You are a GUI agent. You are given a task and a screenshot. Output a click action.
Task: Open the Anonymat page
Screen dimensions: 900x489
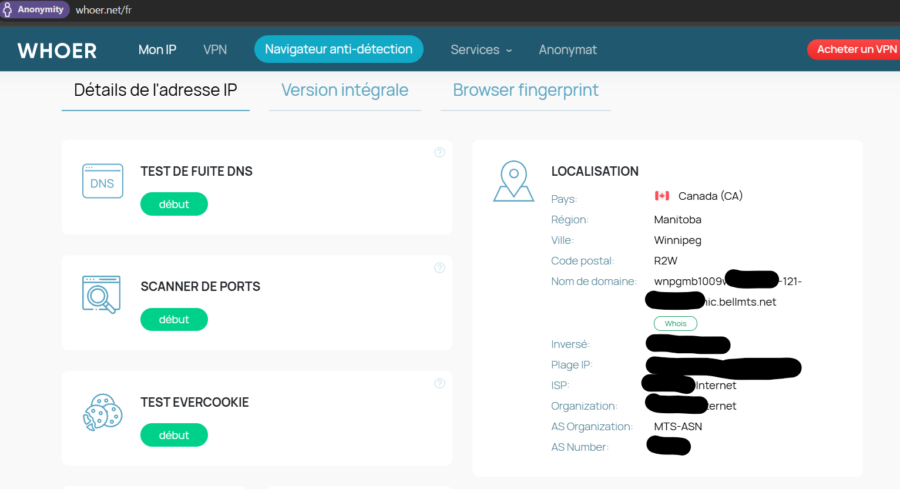567,50
